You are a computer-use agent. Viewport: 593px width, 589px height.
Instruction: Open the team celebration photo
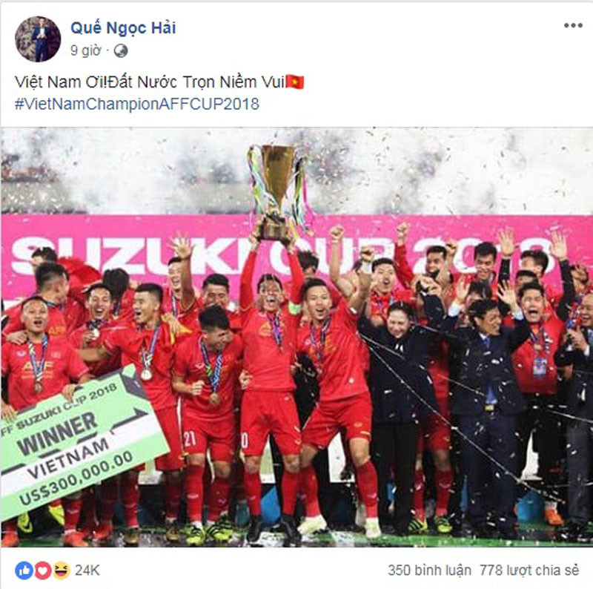tap(296, 338)
